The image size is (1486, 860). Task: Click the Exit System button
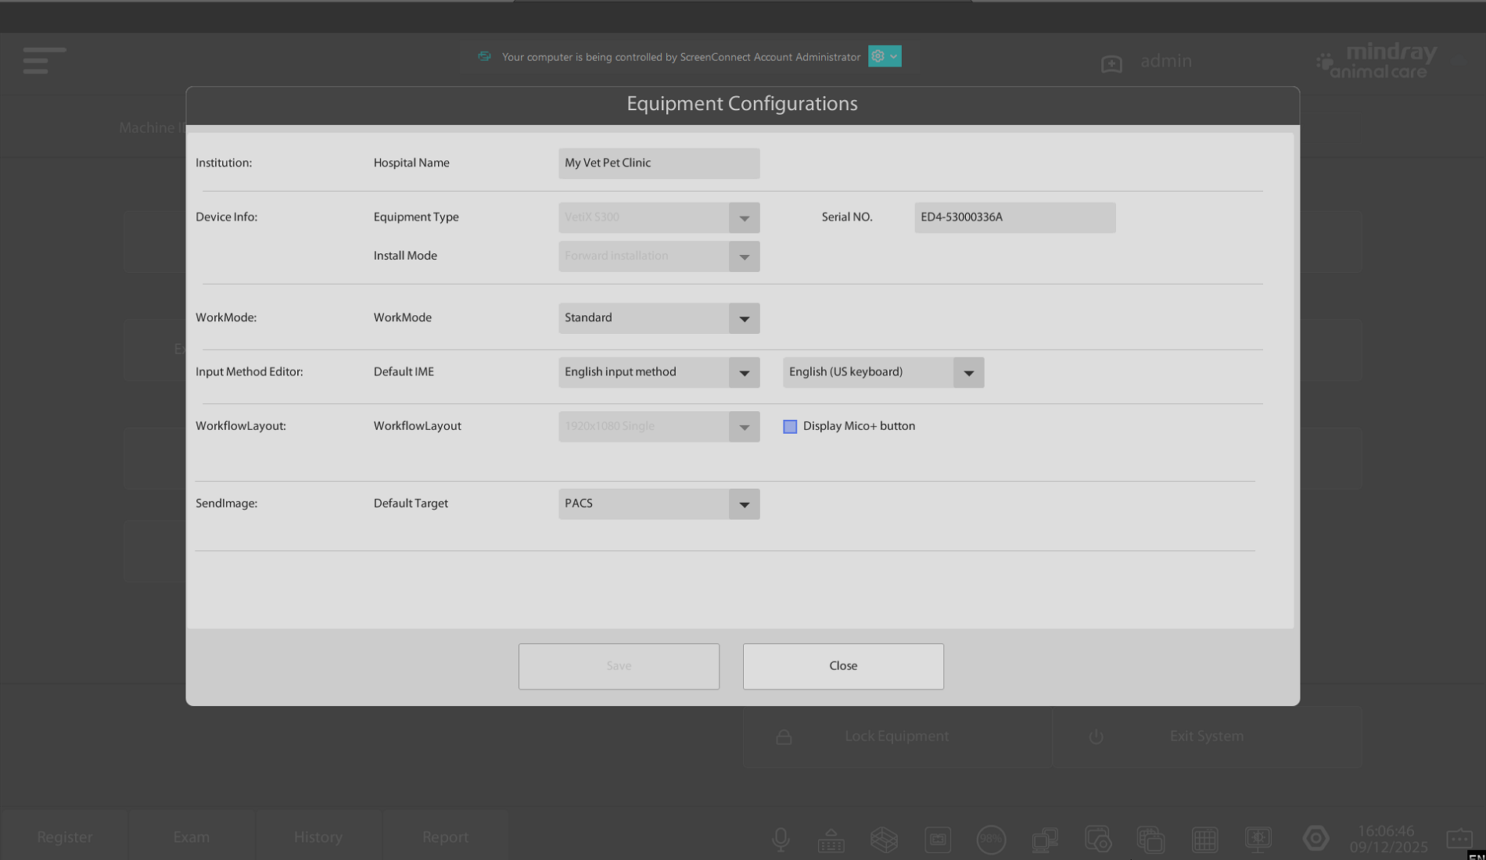click(1207, 736)
